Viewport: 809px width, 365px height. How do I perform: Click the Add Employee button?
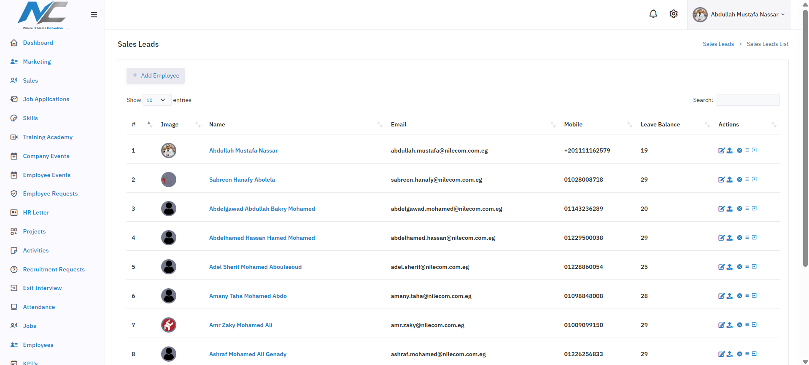156,75
